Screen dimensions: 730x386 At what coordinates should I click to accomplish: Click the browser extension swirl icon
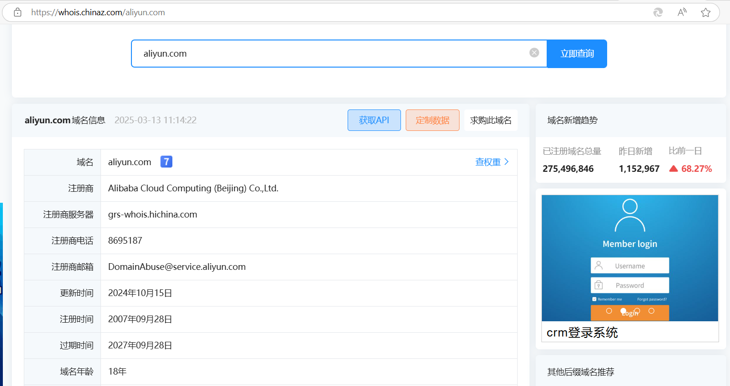pos(658,12)
